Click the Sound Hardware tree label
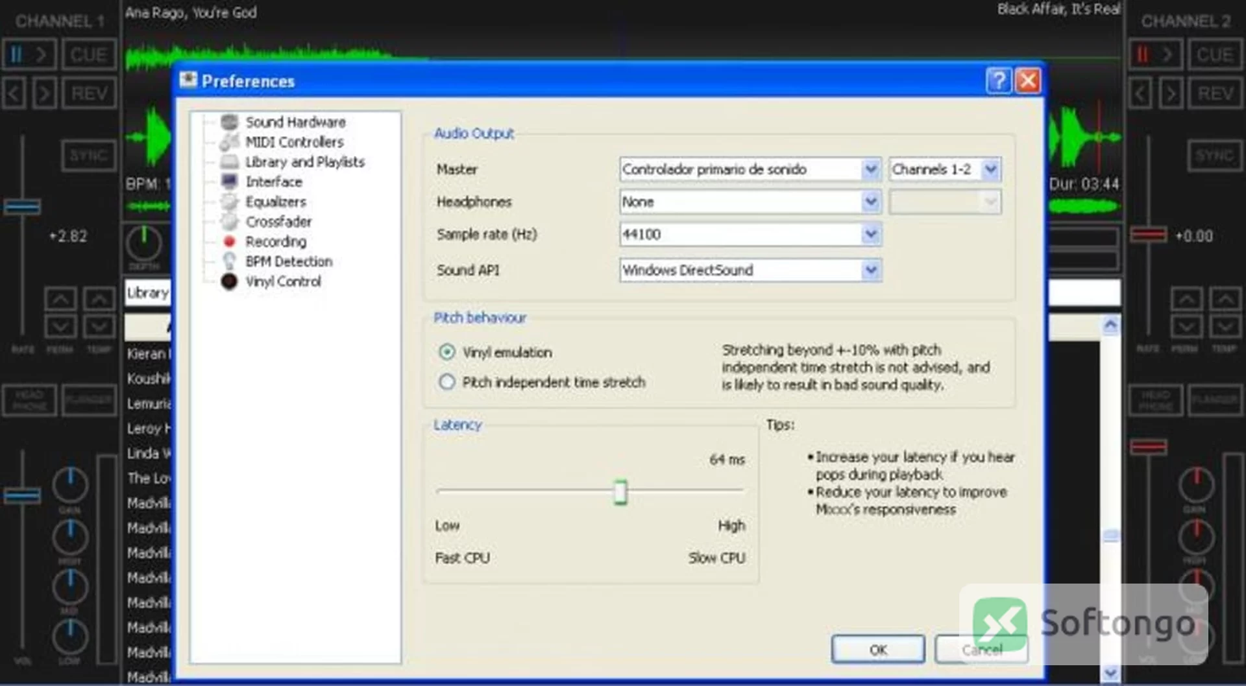1246x686 pixels. pos(295,122)
